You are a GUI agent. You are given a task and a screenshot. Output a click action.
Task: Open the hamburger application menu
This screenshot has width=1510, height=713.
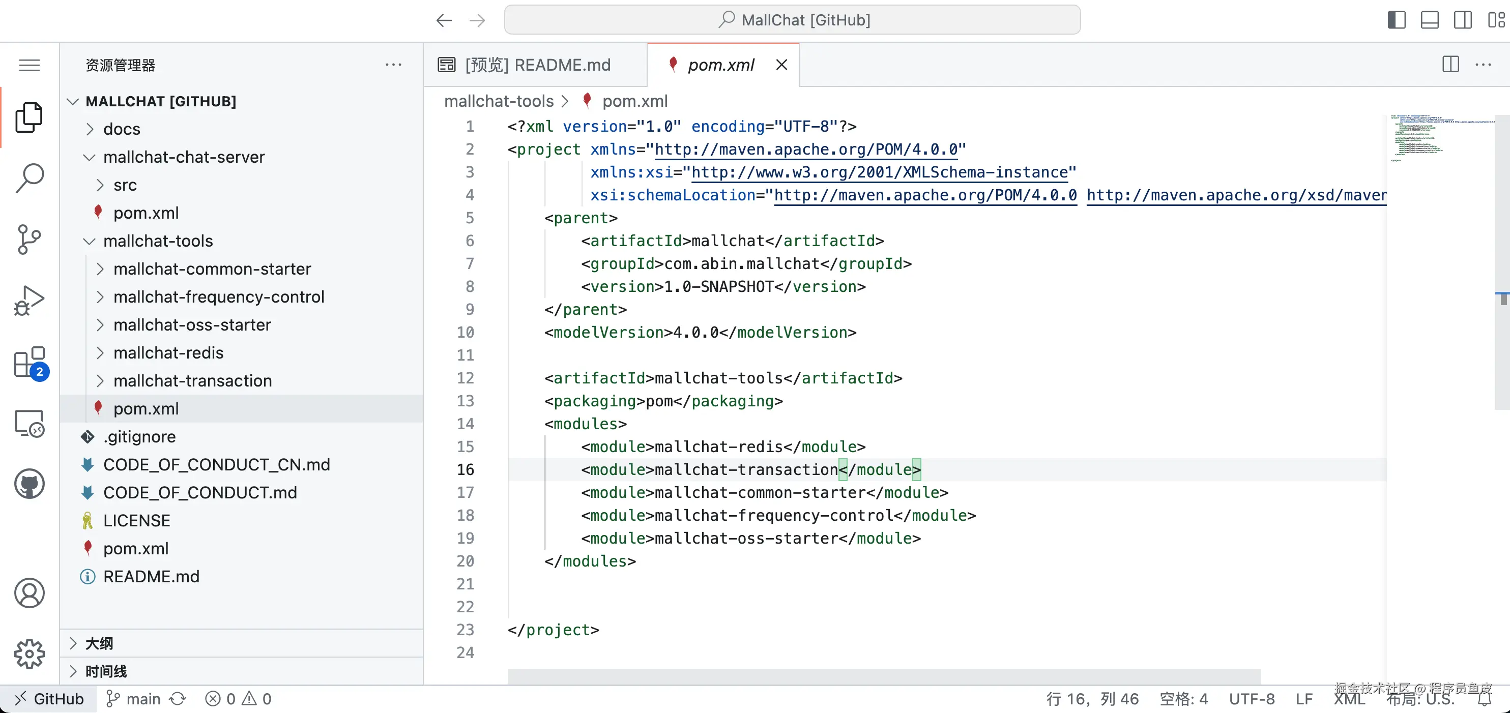click(30, 65)
